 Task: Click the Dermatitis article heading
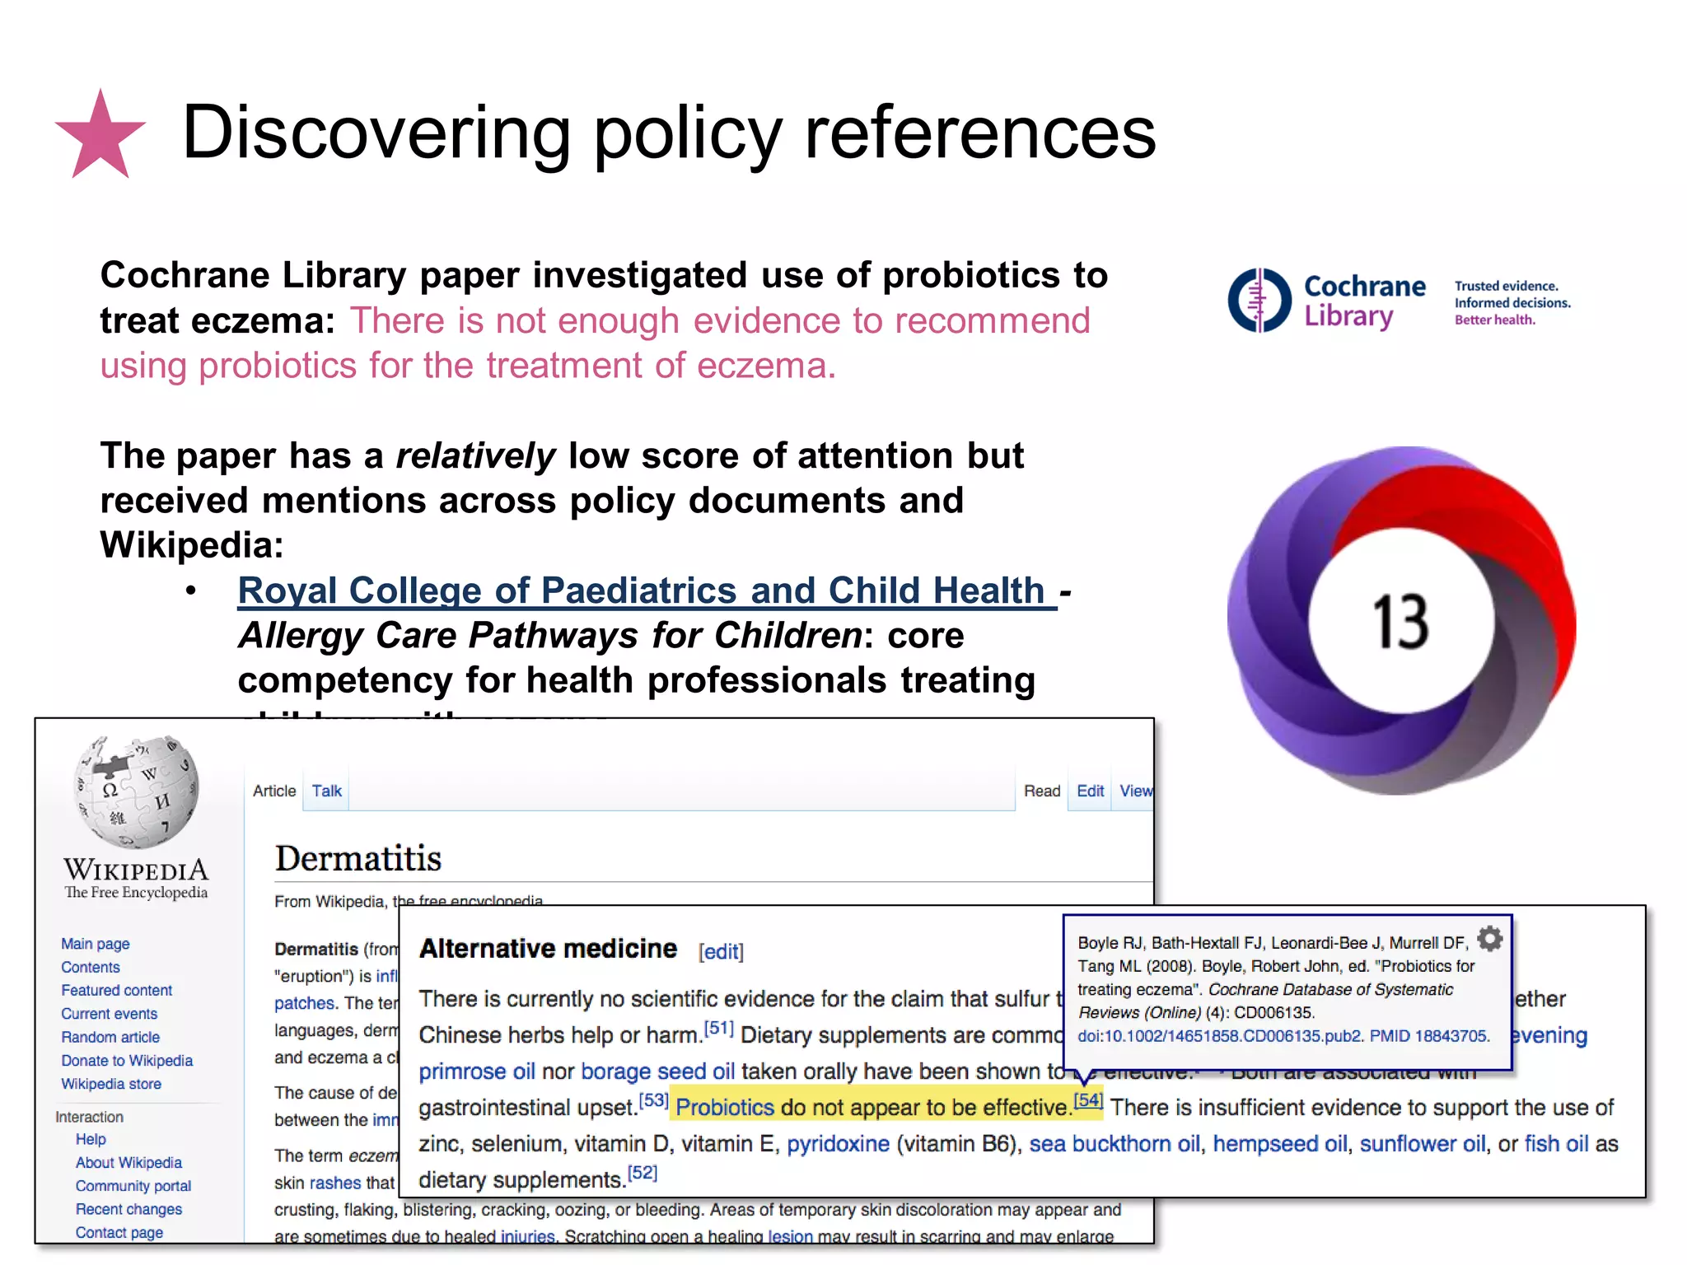click(358, 858)
